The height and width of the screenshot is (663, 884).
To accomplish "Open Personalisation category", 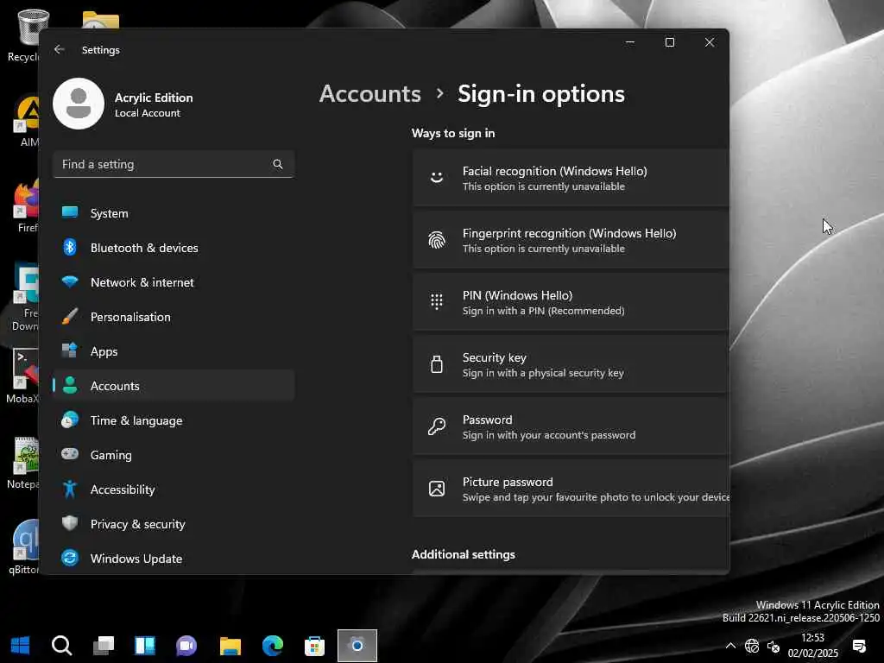I will tap(173, 317).
